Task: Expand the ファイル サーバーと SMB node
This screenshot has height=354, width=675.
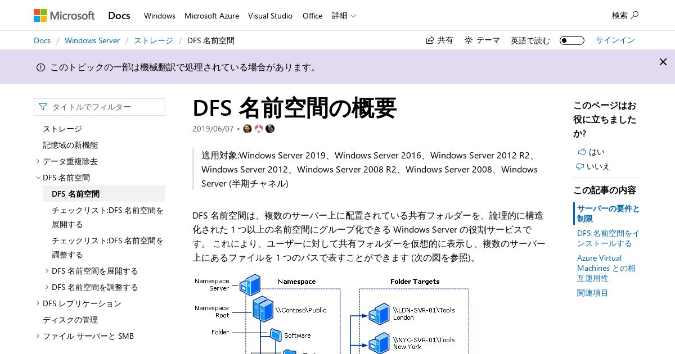Action: tap(38, 336)
